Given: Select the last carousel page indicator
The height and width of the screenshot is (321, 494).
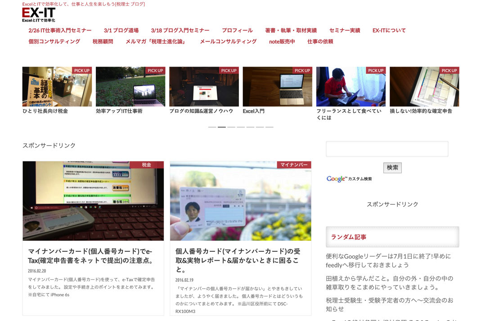Looking at the screenshot, I should click(269, 127).
